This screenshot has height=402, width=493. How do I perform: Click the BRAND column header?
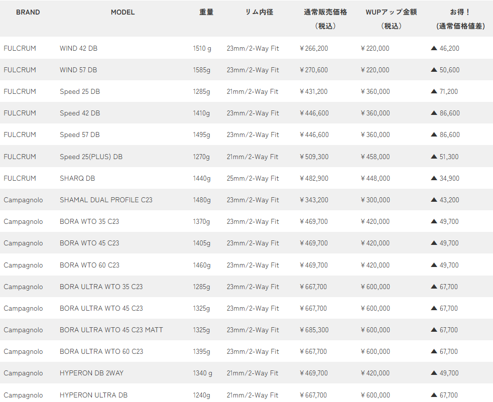click(28, 12)
